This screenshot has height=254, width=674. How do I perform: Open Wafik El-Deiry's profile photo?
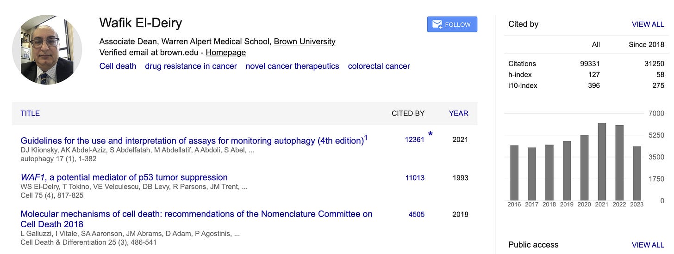click(x=47, y=49)
